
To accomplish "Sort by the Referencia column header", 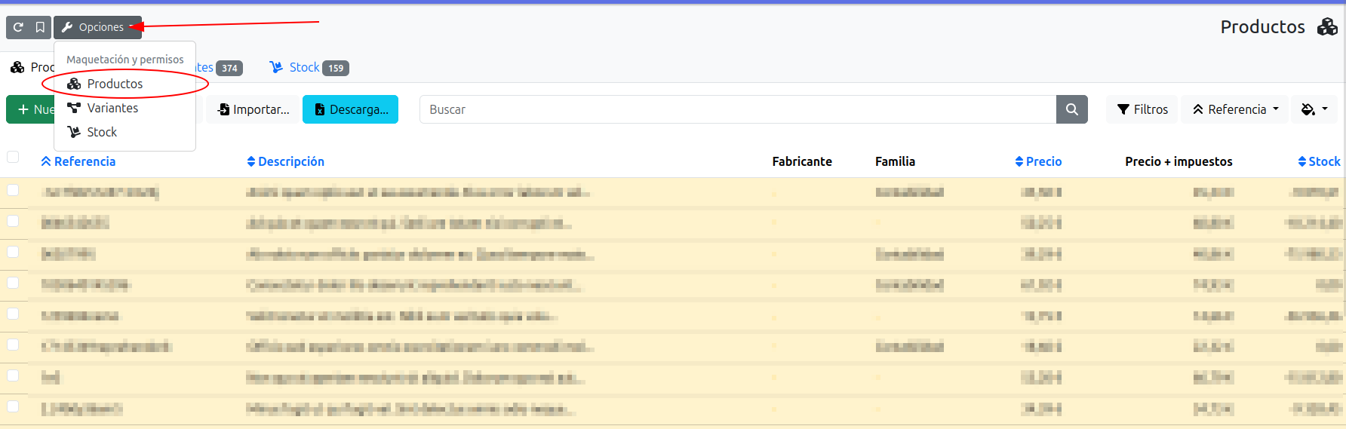I will click(78, 161).
